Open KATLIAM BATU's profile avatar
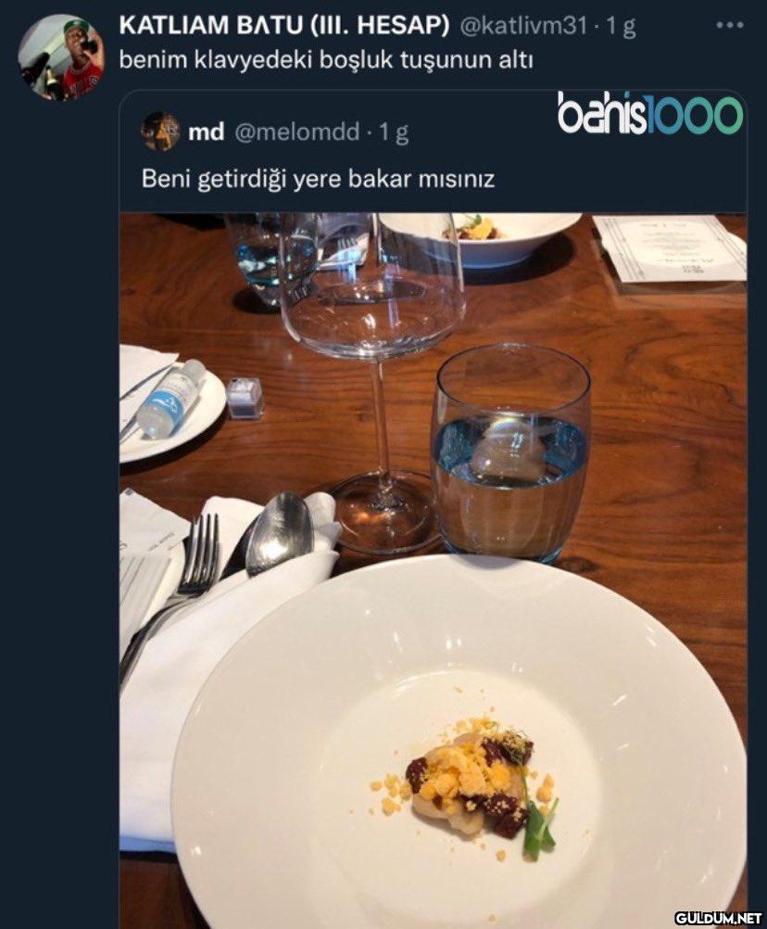 61,57
